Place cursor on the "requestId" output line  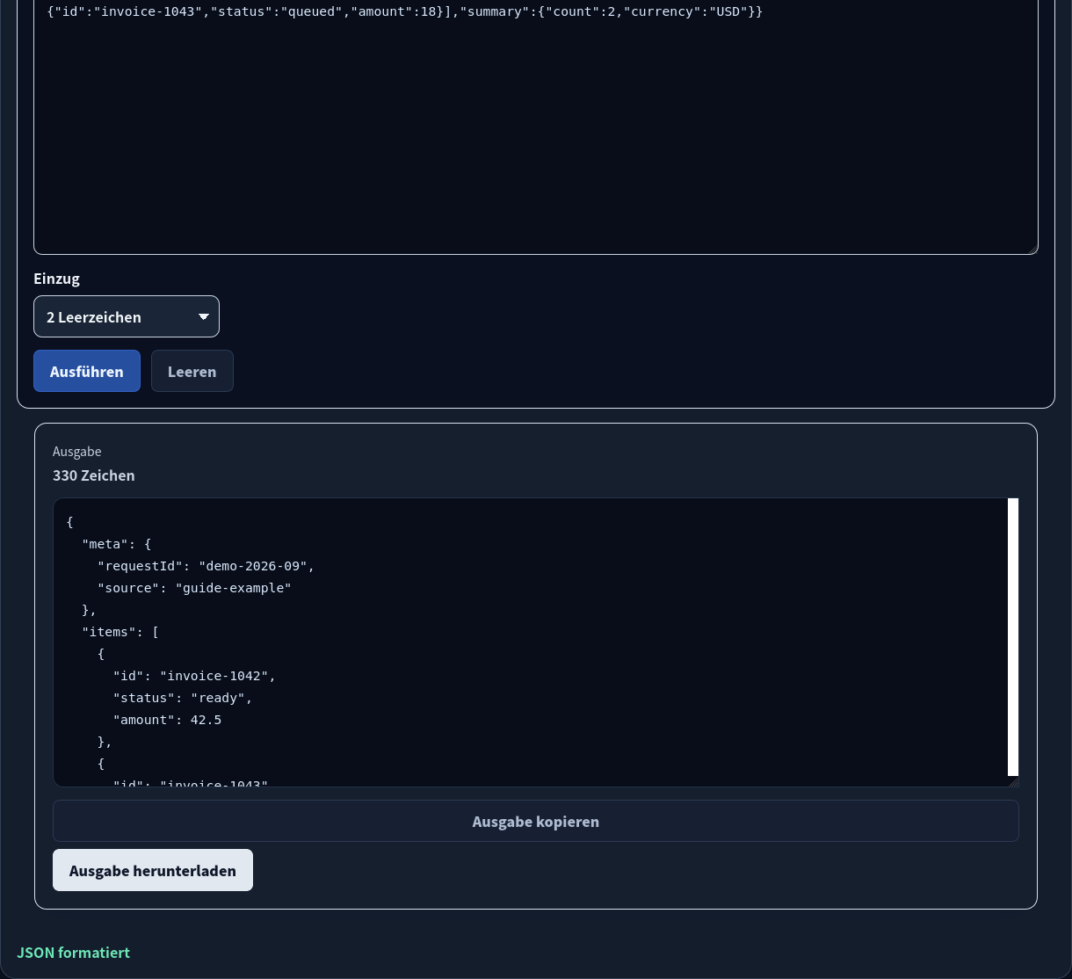tap(206, 566)
